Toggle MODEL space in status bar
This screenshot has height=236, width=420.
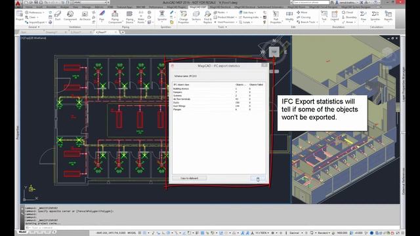coord(131,233)
